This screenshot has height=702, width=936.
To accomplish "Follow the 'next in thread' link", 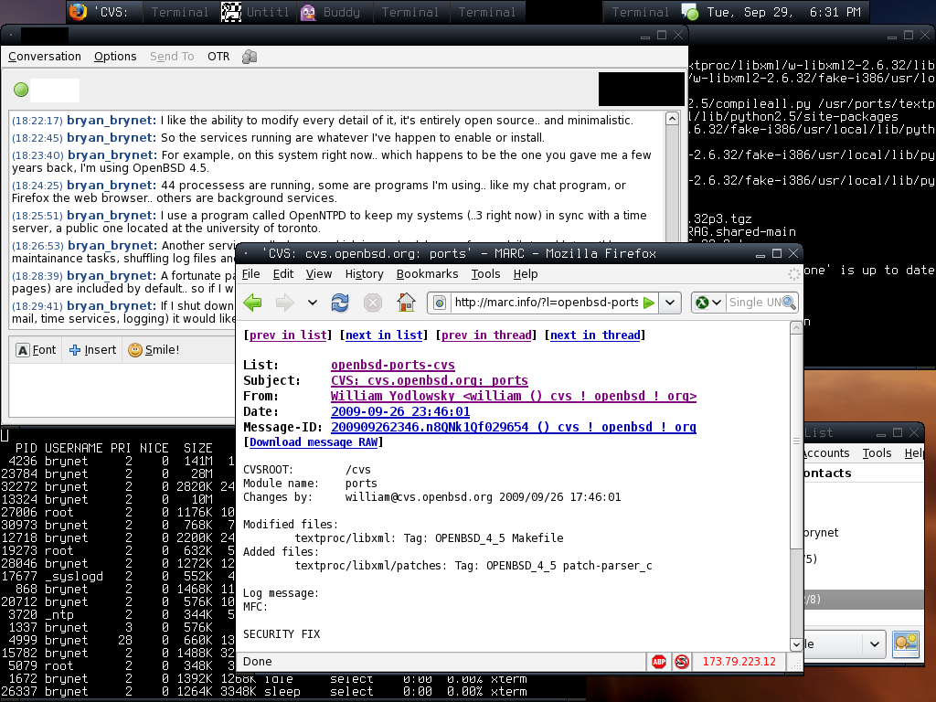I will pos(595,335).
